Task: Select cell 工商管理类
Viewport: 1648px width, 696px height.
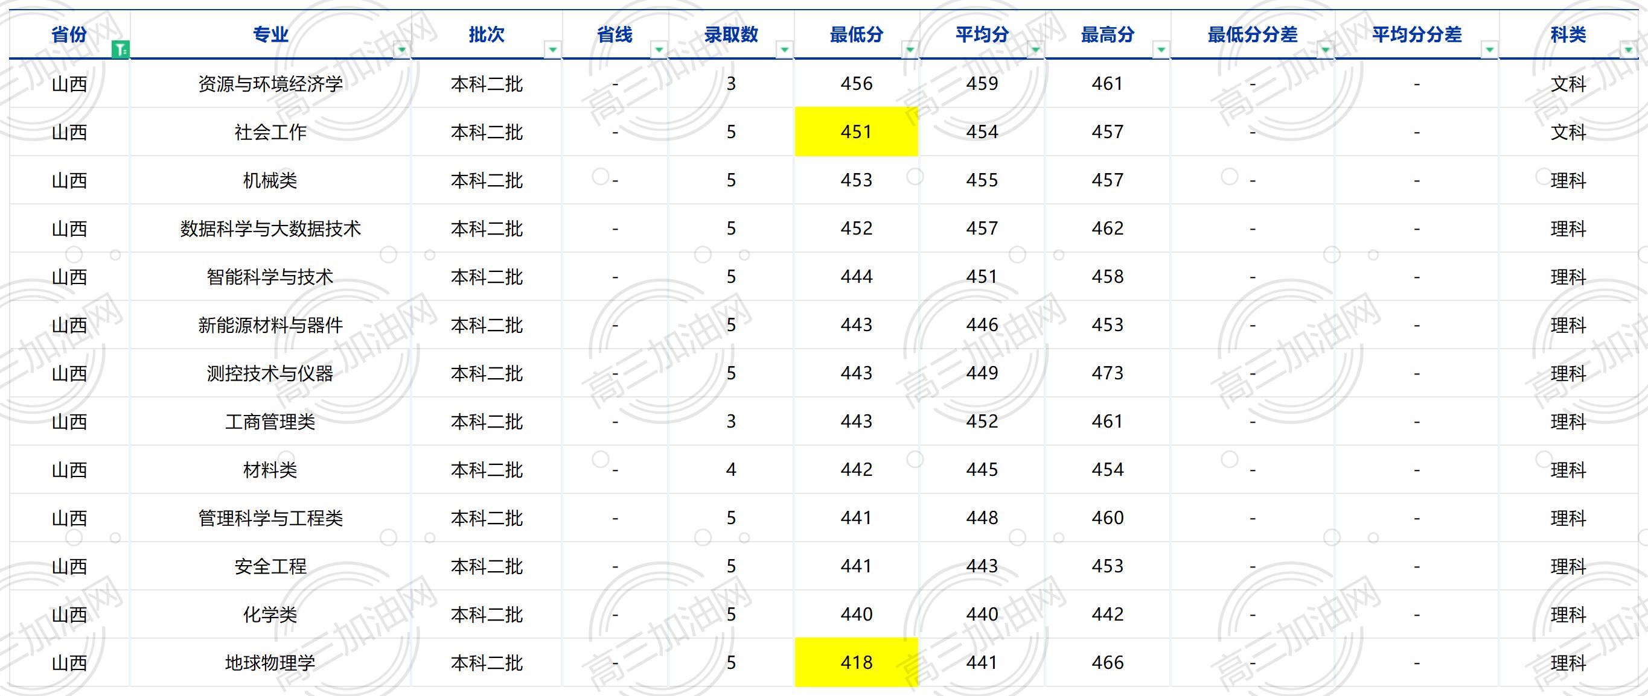Action: coord(270,421)
